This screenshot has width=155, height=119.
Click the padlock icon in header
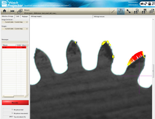pyautogui.click(x=149, y=4)
